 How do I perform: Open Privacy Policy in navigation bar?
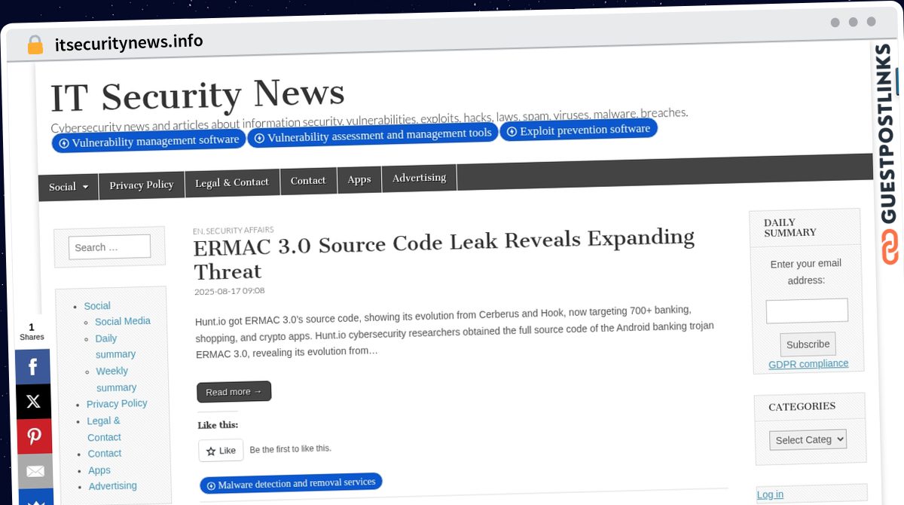tap(141, 185)
